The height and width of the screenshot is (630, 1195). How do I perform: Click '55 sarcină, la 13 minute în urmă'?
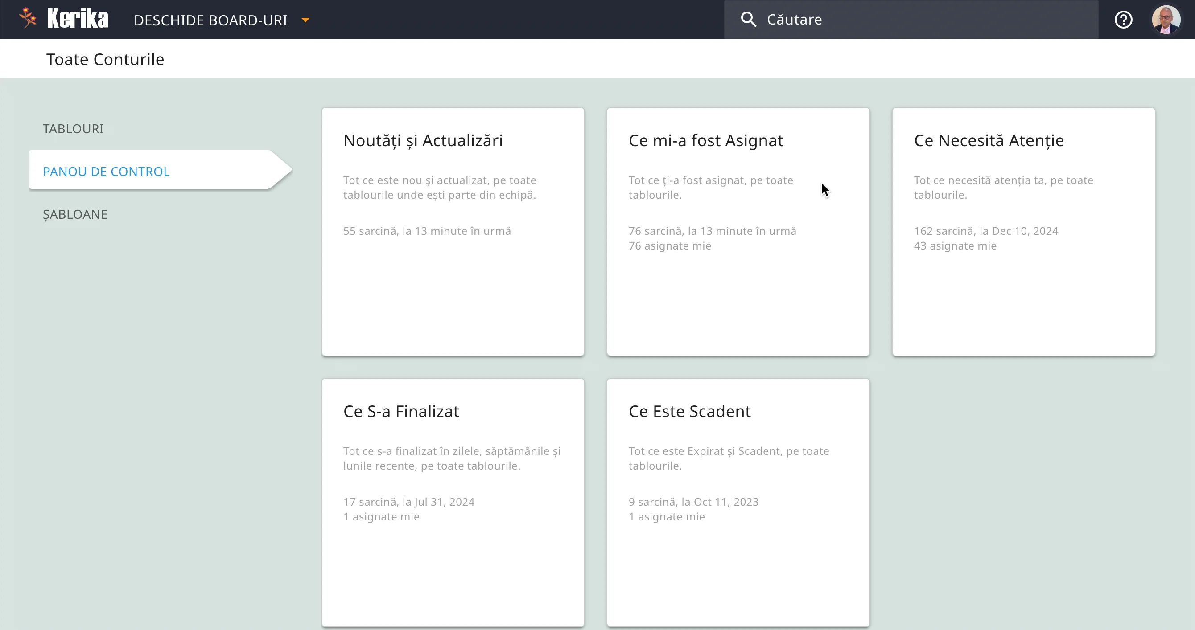[427, 231]
